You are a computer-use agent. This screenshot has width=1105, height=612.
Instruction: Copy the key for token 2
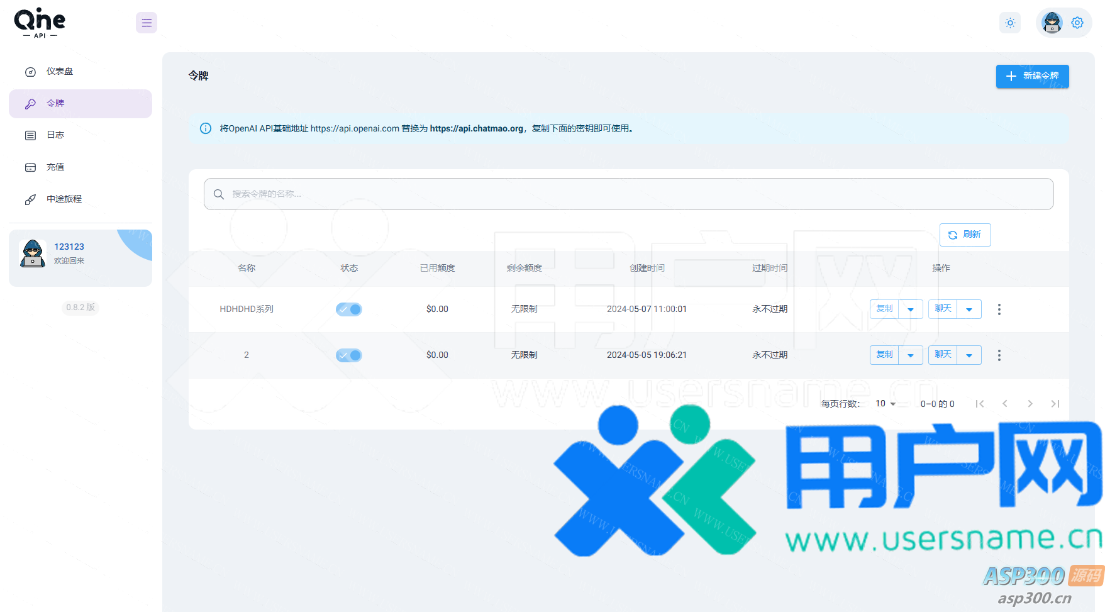[x=884, y=355]
